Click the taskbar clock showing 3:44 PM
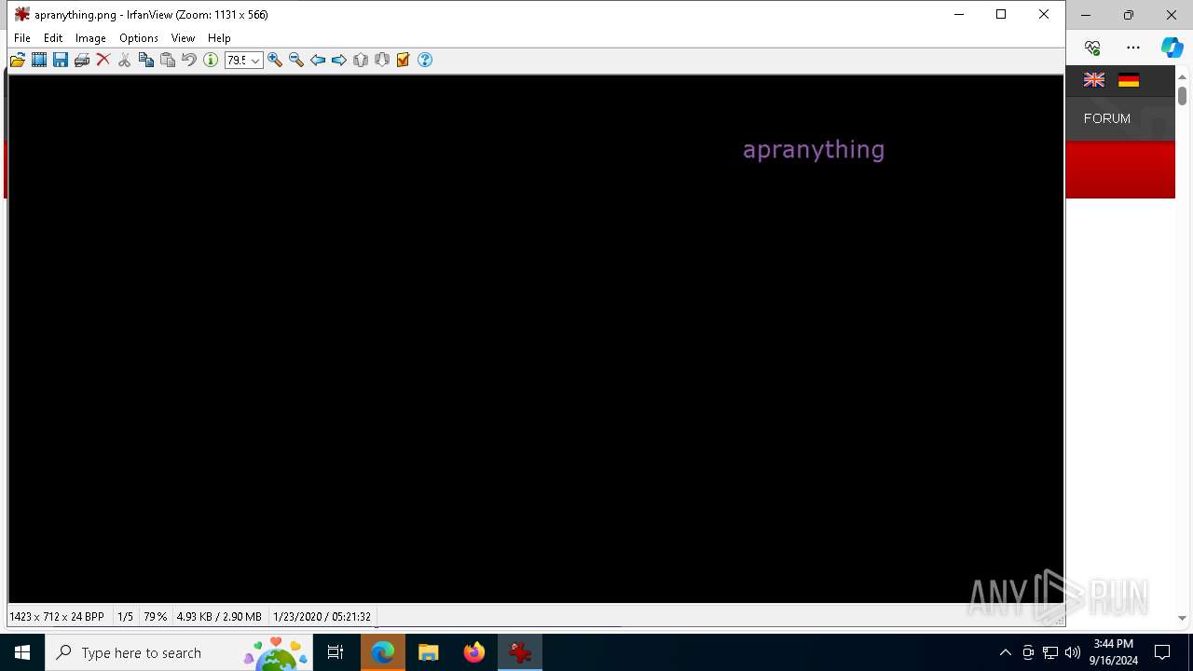The image size is (1193, 671). (1114, 652)
